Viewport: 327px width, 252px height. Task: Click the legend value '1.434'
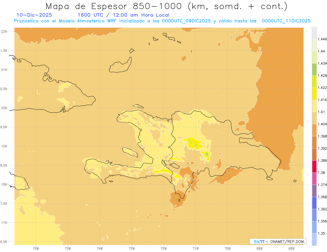pyautogui.click(x=323, y=64)
